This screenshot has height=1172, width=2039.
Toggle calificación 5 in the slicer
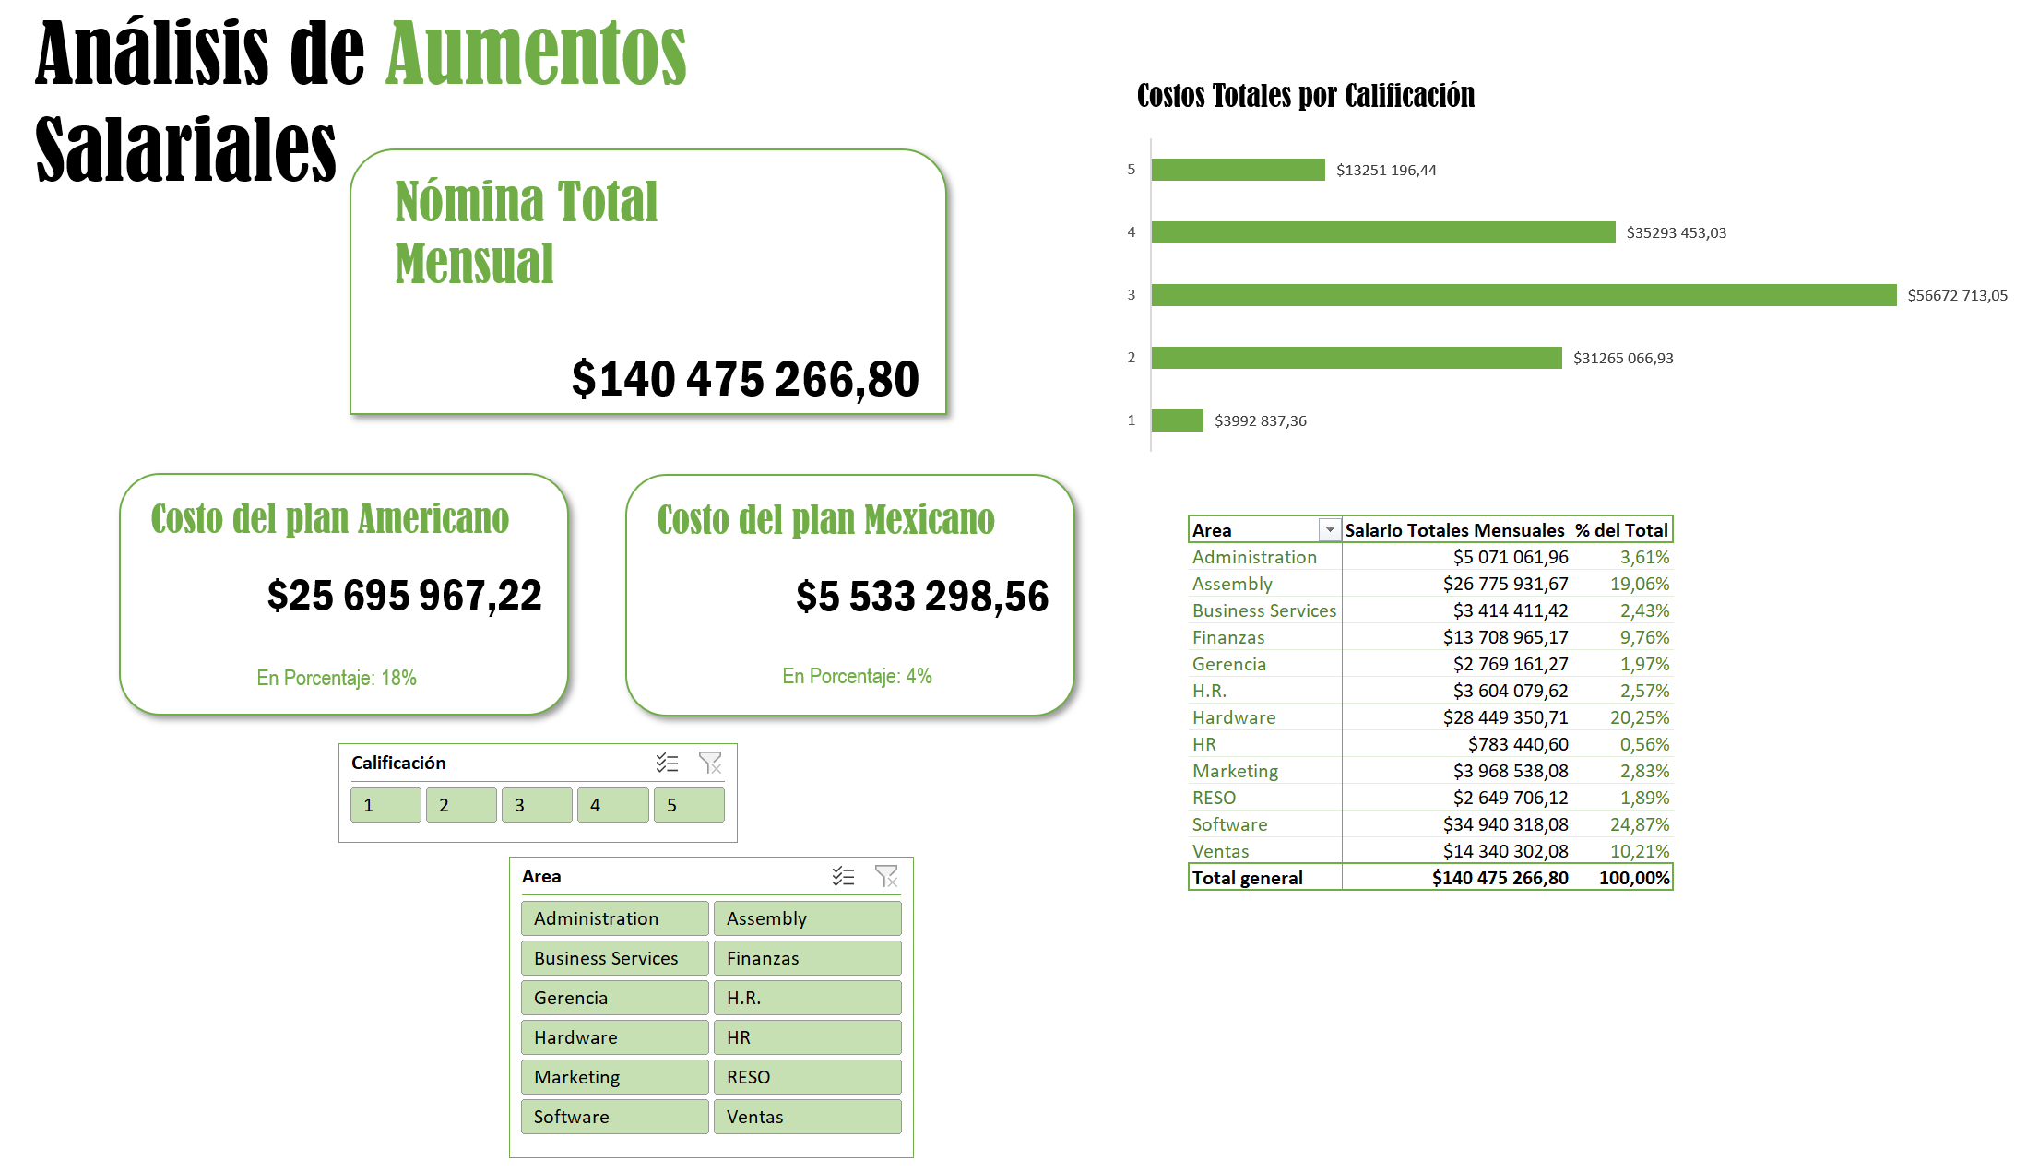pyautogui.click(x=689, y=804)
